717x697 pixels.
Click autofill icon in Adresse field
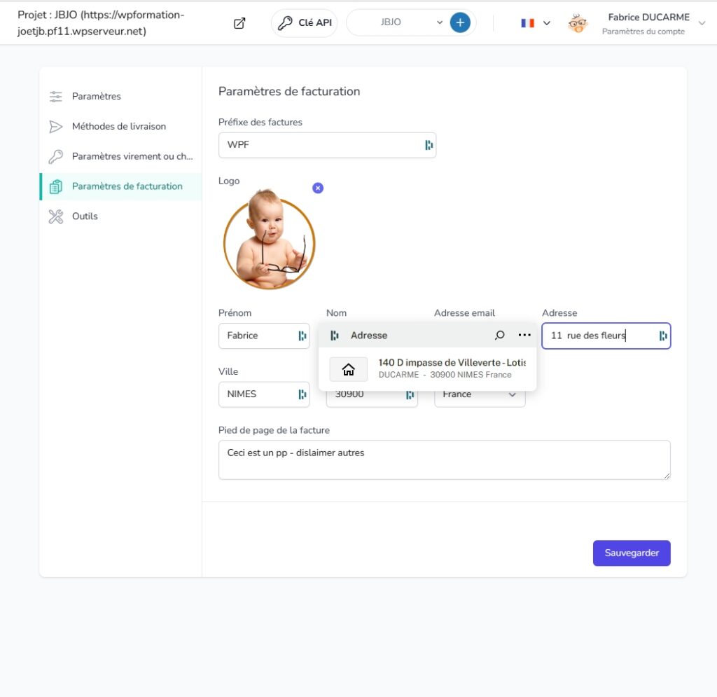point(663,336)
